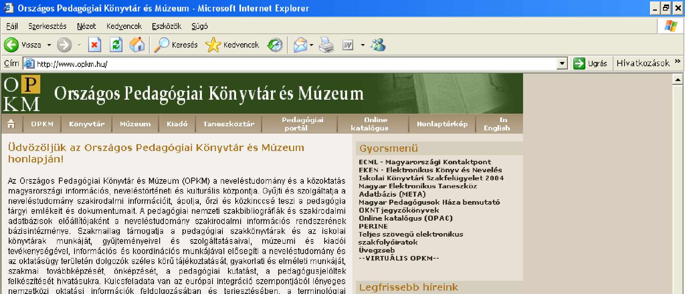The width and height of the screenshot is (685, 294).
Task: Open --VIRTUÁLIS OPKM-- link
Action: coord(399,258)
